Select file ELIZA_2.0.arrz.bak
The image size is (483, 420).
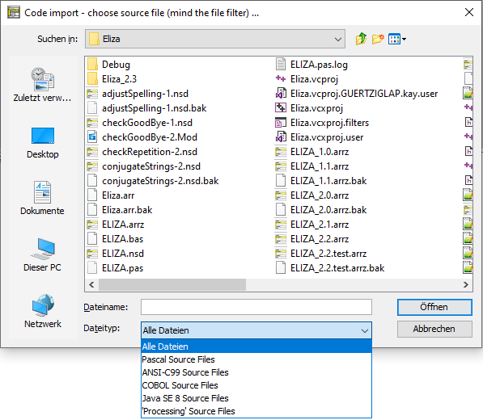pyautogui.click(x=328, y=210)
